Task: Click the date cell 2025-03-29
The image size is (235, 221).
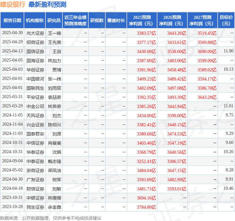Action: [12, 106]
